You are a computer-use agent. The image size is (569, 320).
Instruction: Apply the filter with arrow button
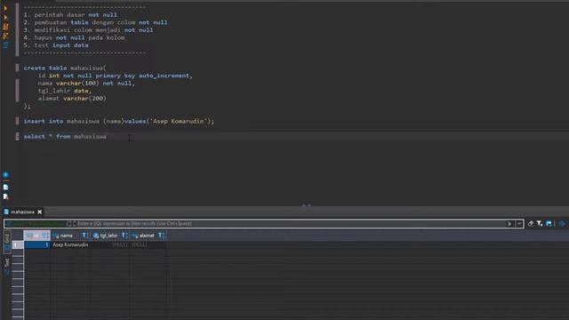click(x=509, y=224)
